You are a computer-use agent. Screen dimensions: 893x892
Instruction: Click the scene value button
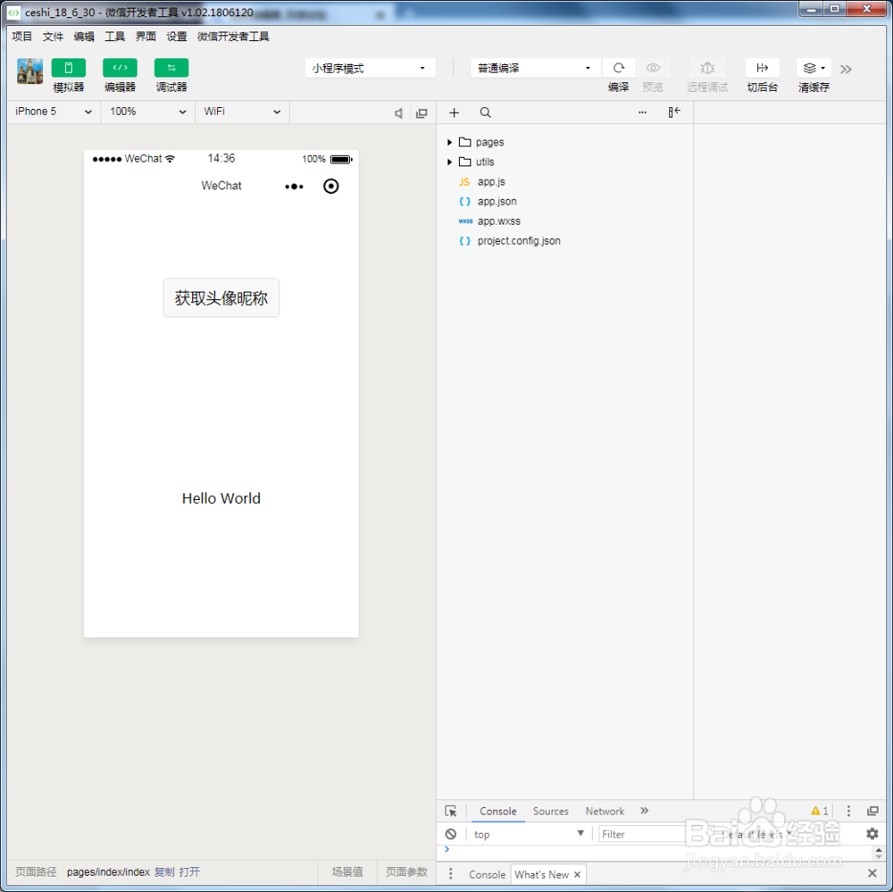click(x=347, y=872)
